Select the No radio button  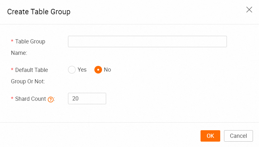[x=98, y=70]
